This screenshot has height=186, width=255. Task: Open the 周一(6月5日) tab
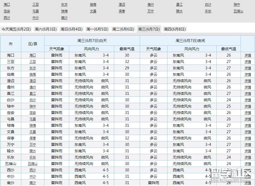click(x=97, y=29)
